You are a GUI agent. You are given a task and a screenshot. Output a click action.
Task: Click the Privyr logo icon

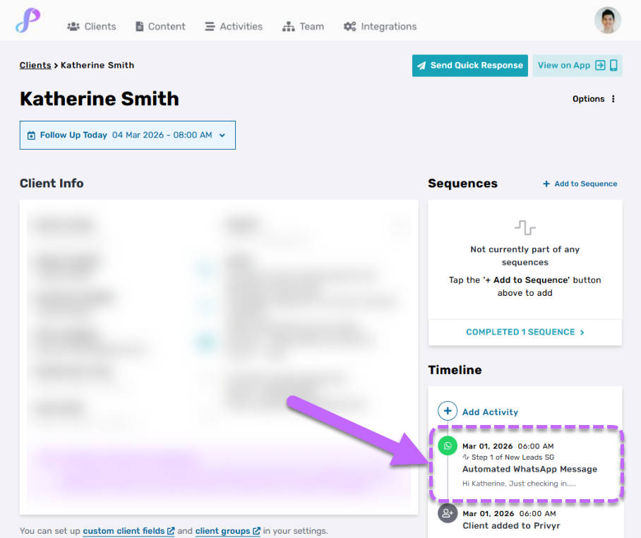(x=28, y=21)
